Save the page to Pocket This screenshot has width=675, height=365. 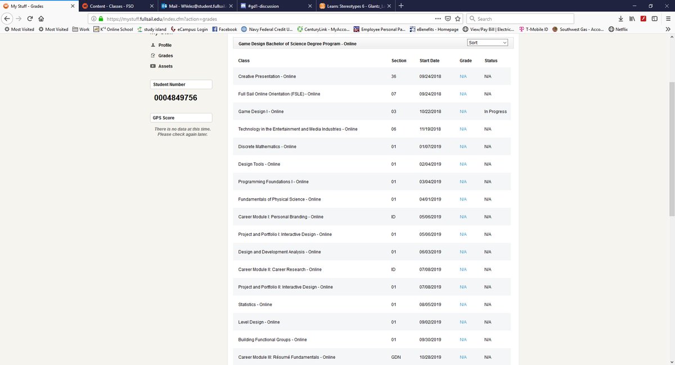click(448, 19)
